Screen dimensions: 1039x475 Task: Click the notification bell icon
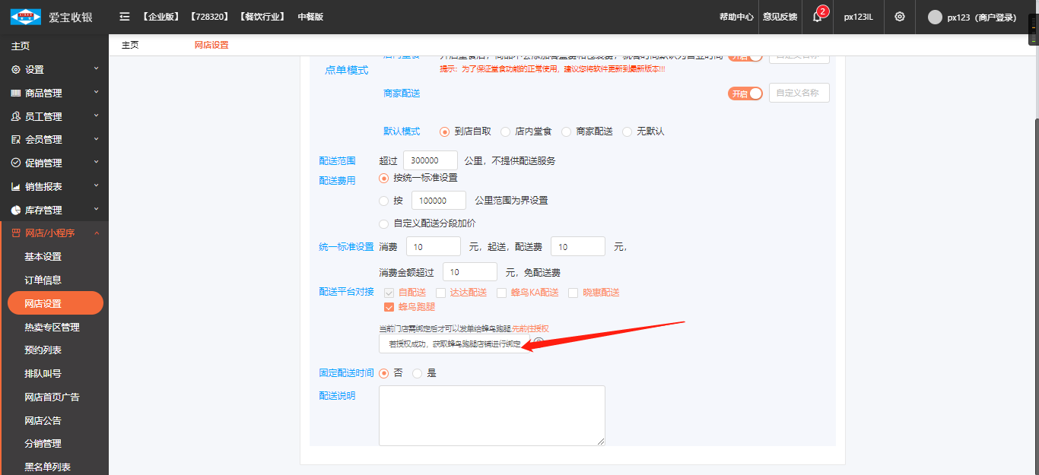[817, 17]
